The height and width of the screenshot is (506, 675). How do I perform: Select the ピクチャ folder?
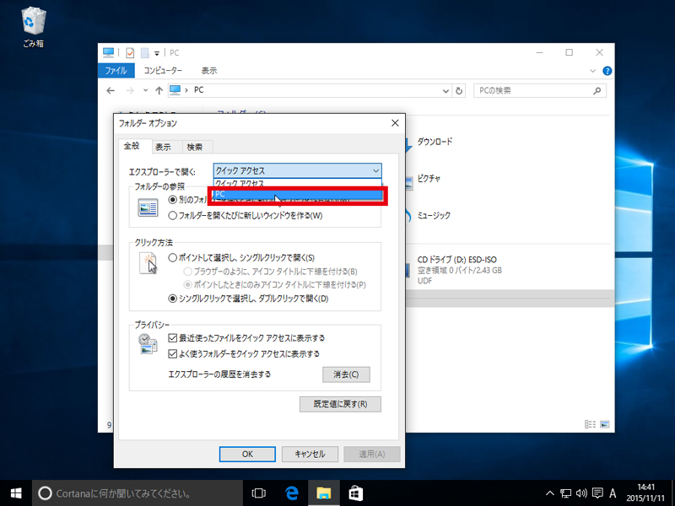tap(429, 179)
